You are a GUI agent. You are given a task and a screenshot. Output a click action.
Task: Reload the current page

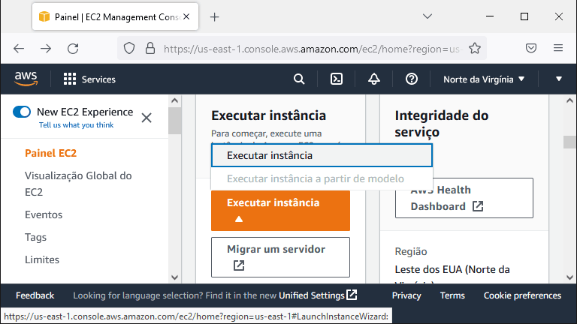pyautogui.click(x=73, y=49)
